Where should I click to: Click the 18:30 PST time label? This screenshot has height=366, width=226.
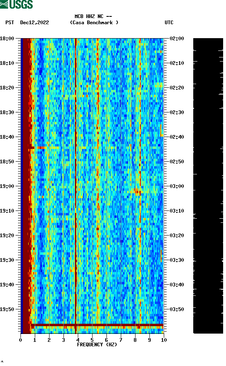pyautogui.click(x=7, y=112)
